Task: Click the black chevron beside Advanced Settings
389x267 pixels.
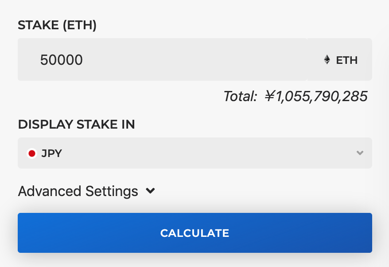Action: (150, 191)
